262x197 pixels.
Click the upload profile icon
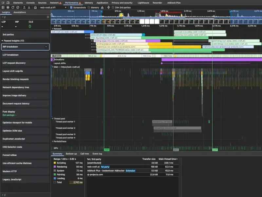pyautogui.click(x=24, y=7)
